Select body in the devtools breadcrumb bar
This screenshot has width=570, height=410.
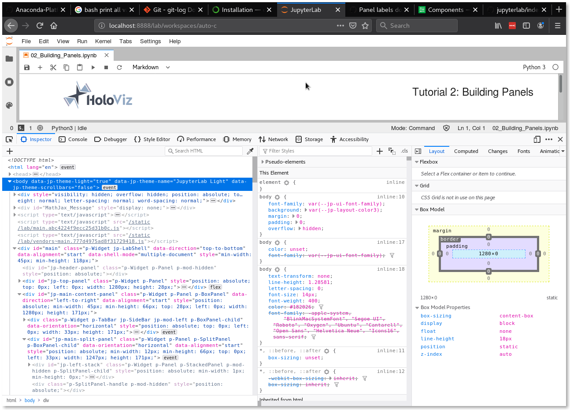click(x=30, y=400)
